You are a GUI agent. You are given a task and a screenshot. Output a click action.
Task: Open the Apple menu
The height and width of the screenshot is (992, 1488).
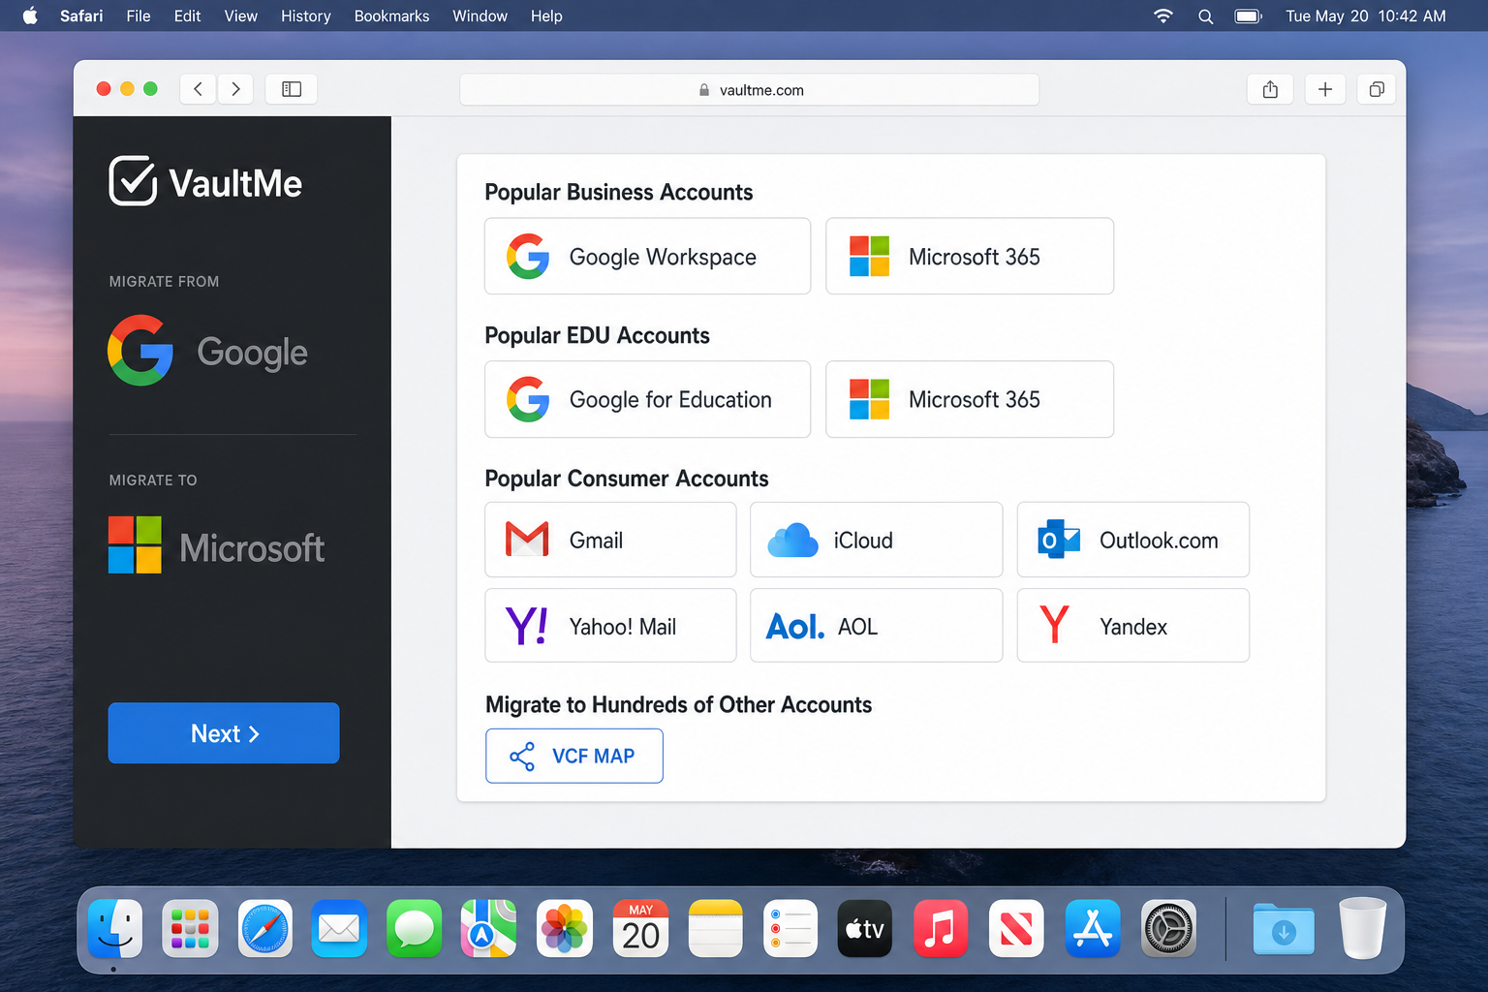[x=30, y=15]
